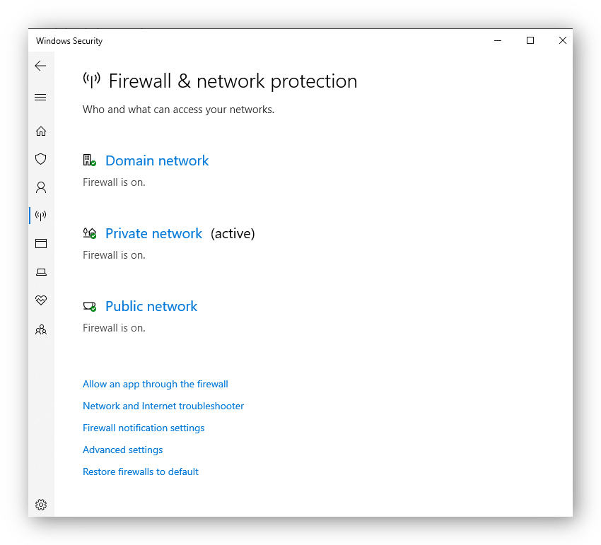Click Allow an app through the firewall
Screen dimensions: 601x545
click(156, 384)
